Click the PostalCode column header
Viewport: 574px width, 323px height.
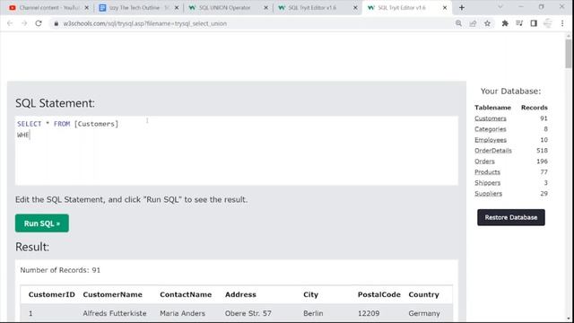[378, 295]
